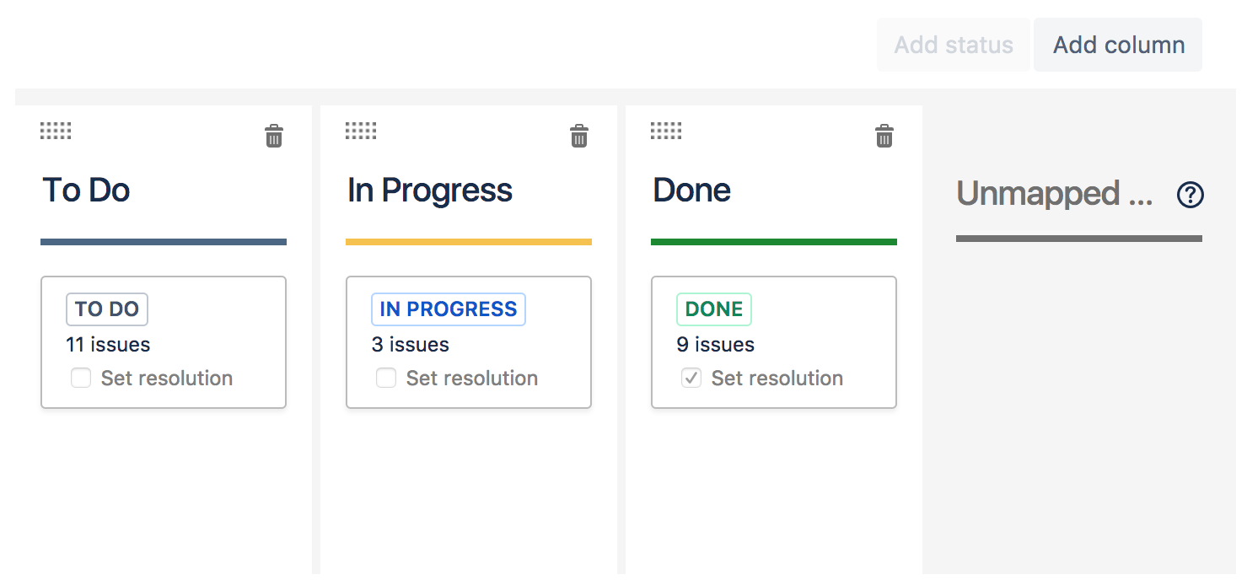Grab the Done column drag handle
The image size is (1247, 580).
point(666,131)
